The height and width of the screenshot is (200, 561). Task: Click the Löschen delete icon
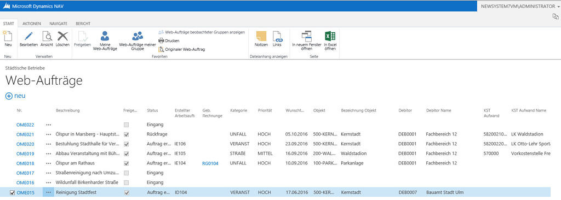(62, 36)
